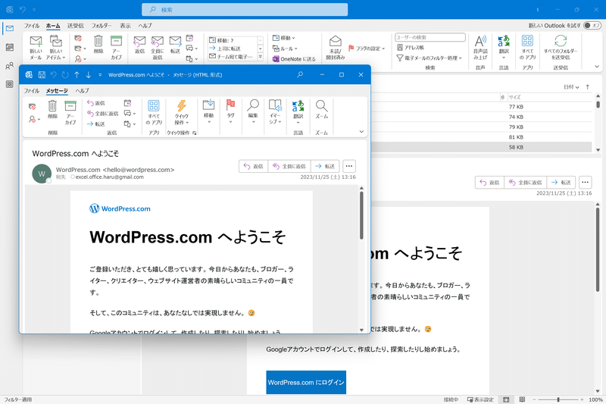Open Quick Steps lightning icon dropdown

coord(182,112)
